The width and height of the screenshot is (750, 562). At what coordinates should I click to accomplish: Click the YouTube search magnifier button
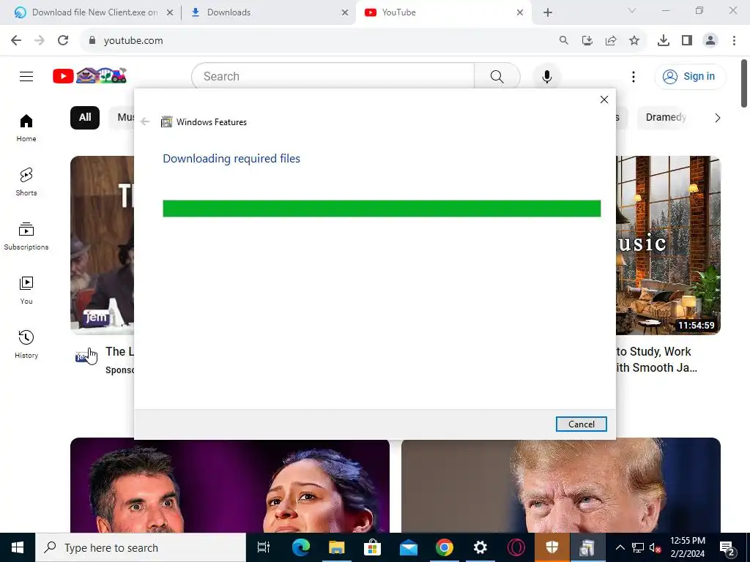pos(497,76)
